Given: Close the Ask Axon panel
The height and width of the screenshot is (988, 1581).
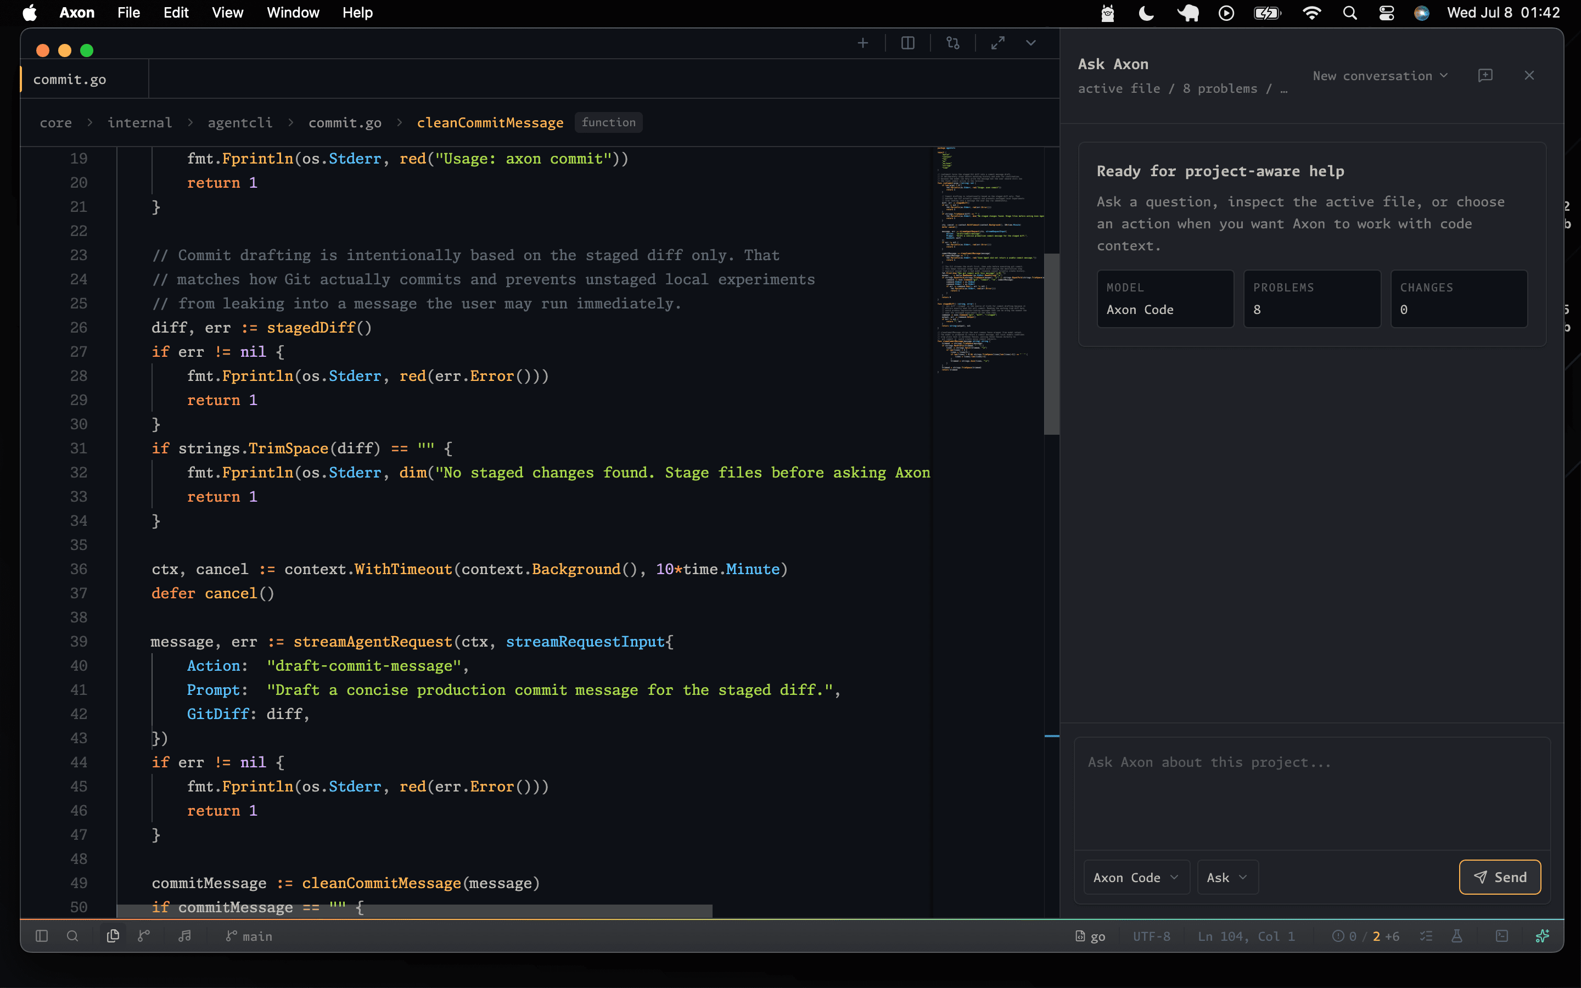Looking at the screenshot, I should [x=1529, y=75].
